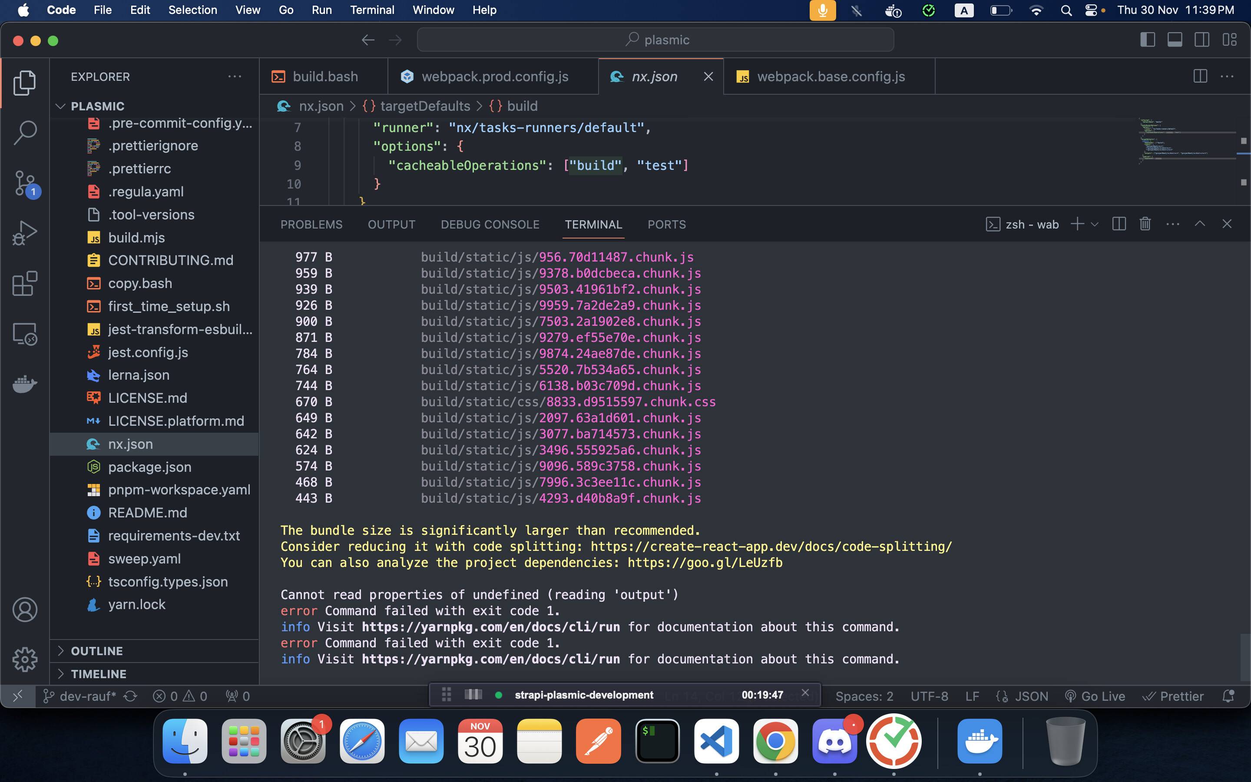The width and height of the screenshot is (1251, 782).
Task: Open Docker view in activity bar
Action: pos(25,384)
